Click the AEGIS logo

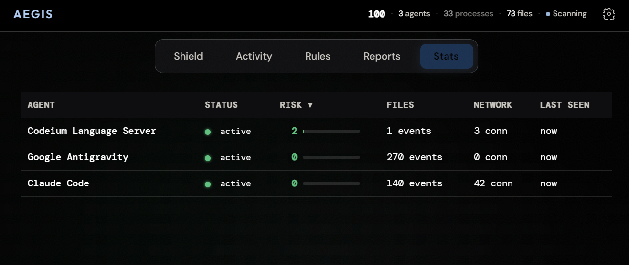coord(33,14)
